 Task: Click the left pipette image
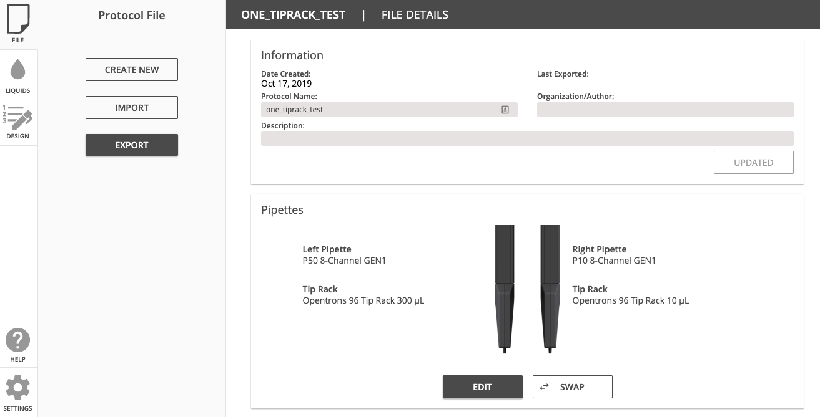pos(505,289)
